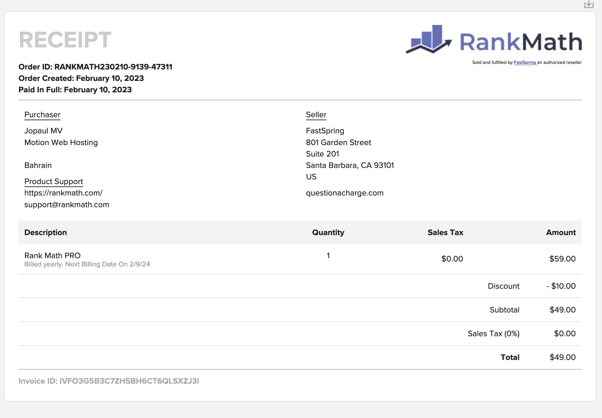Click the RankMath logo

494,40
